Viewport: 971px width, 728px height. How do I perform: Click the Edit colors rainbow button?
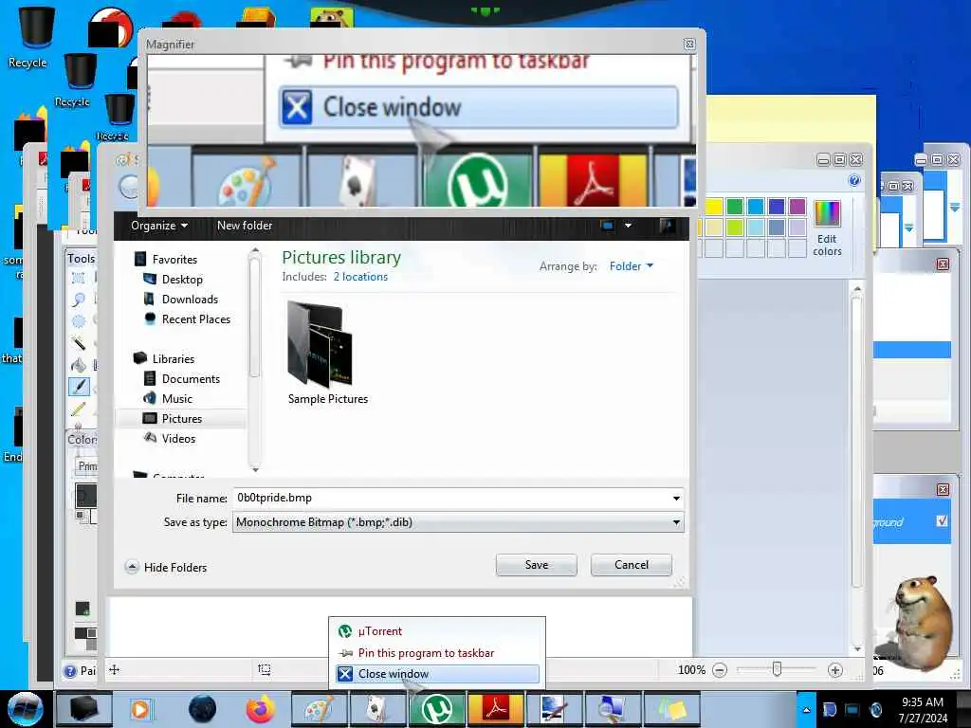[827, 227]
